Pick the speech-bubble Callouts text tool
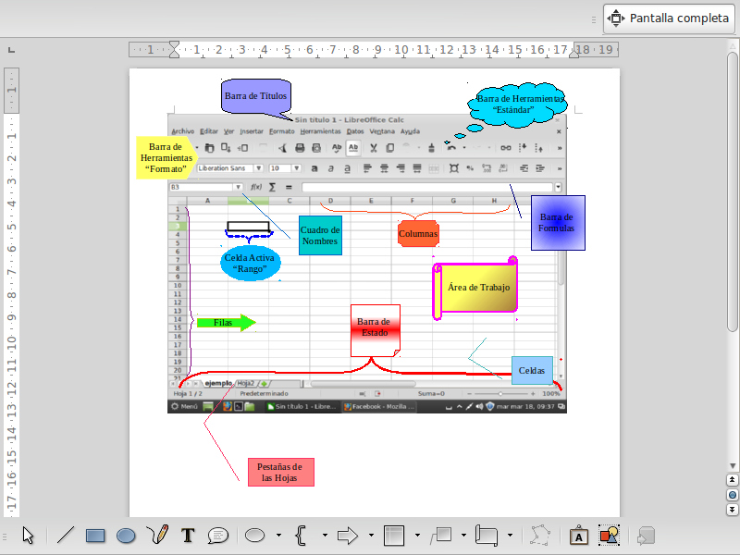This screenshot has width=740, height=555. tap(218, 536)
